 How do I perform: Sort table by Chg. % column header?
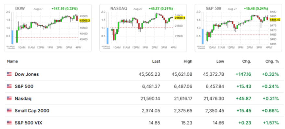tap(272, 61)
